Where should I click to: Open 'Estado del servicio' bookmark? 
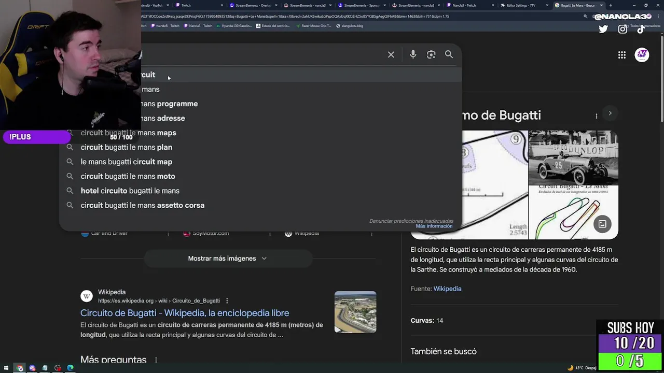(273, 26)
